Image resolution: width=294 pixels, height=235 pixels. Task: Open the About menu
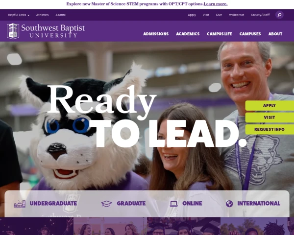[275, 34]
